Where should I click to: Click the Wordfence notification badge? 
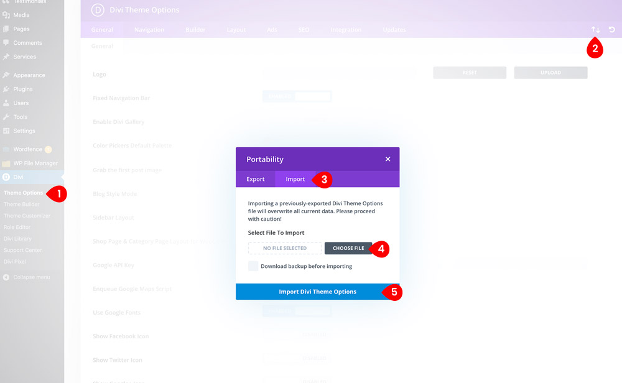coord(48,149)
